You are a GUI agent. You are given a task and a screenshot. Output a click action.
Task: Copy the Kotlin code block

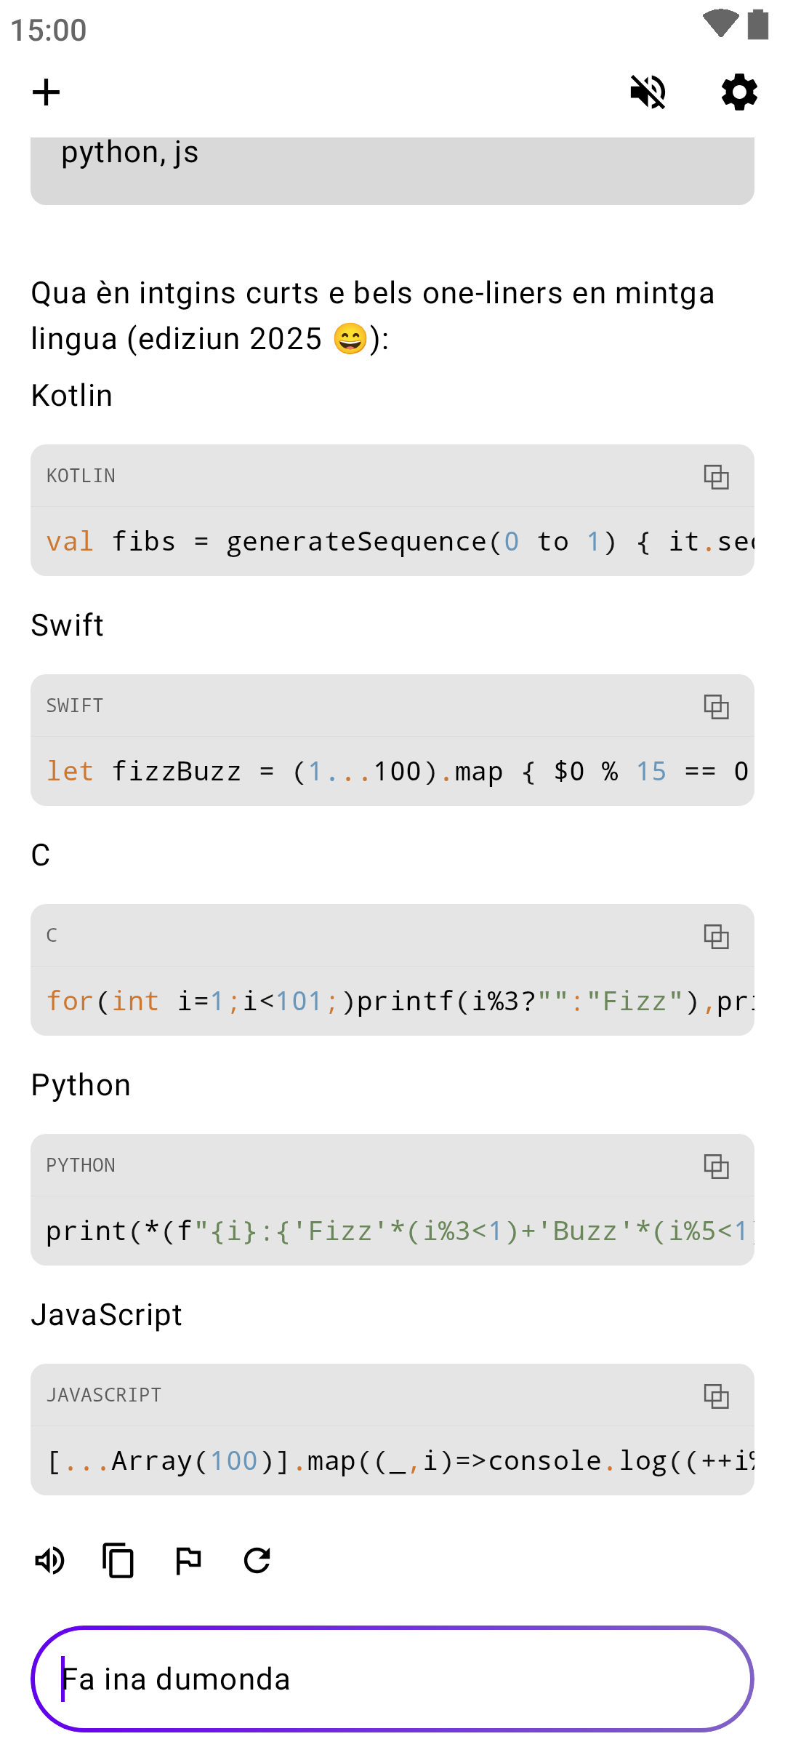coord(716,477)
